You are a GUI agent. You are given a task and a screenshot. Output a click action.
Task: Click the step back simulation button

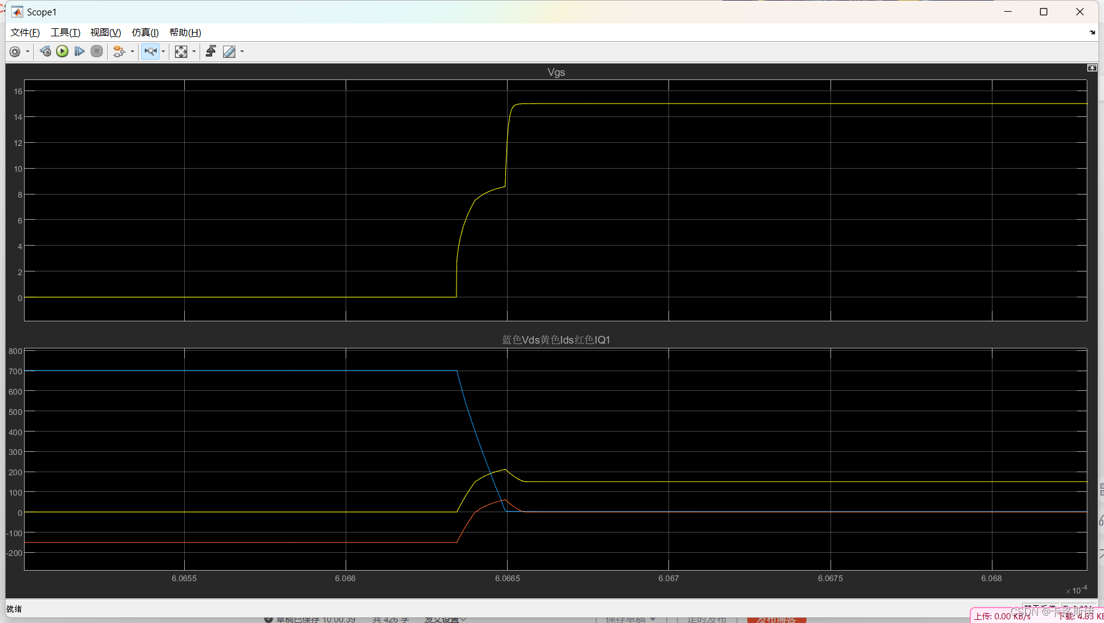[x=46, y=51]
